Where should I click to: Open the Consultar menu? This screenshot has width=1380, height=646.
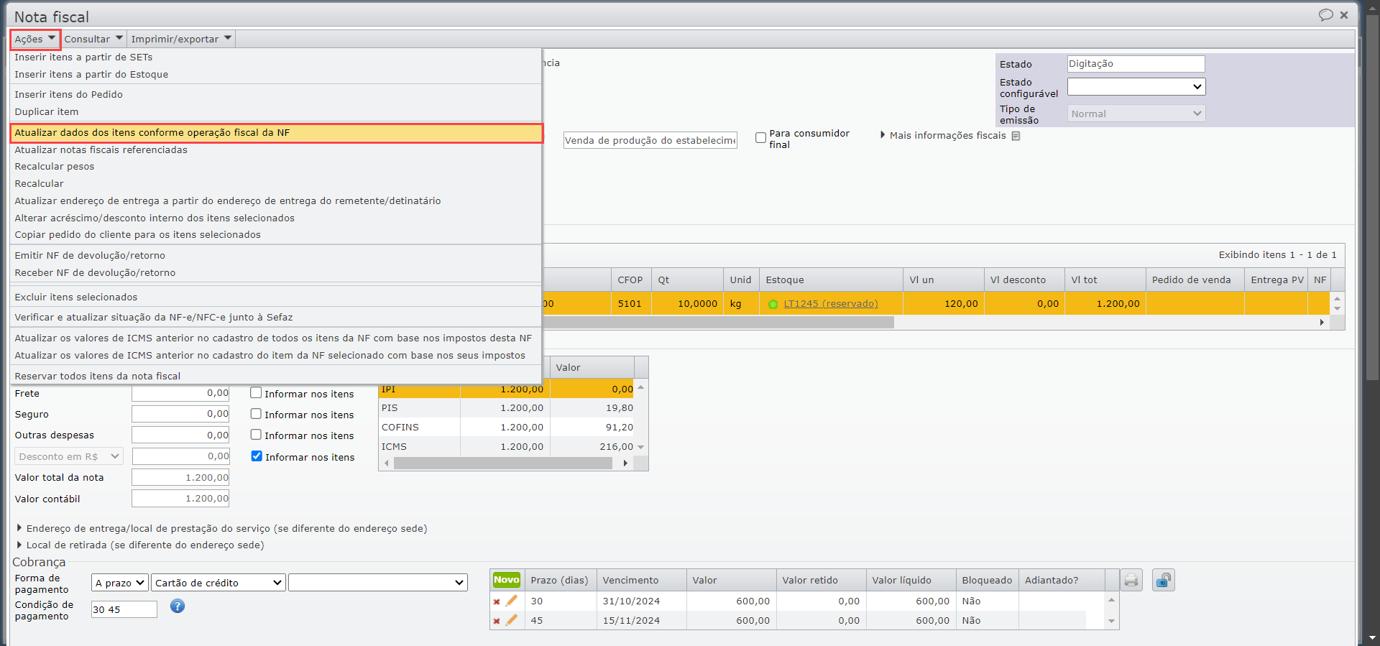click(93, 39)
